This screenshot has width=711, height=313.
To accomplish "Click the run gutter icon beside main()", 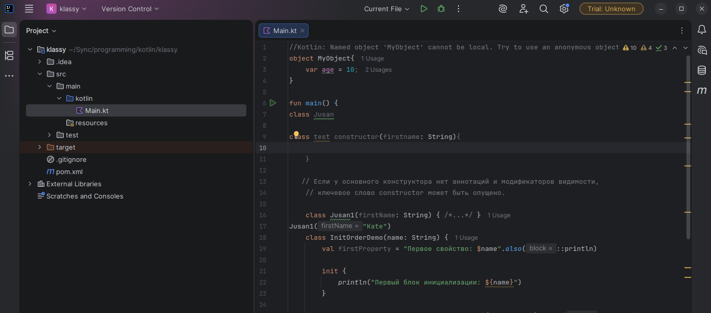I will 273,103.
